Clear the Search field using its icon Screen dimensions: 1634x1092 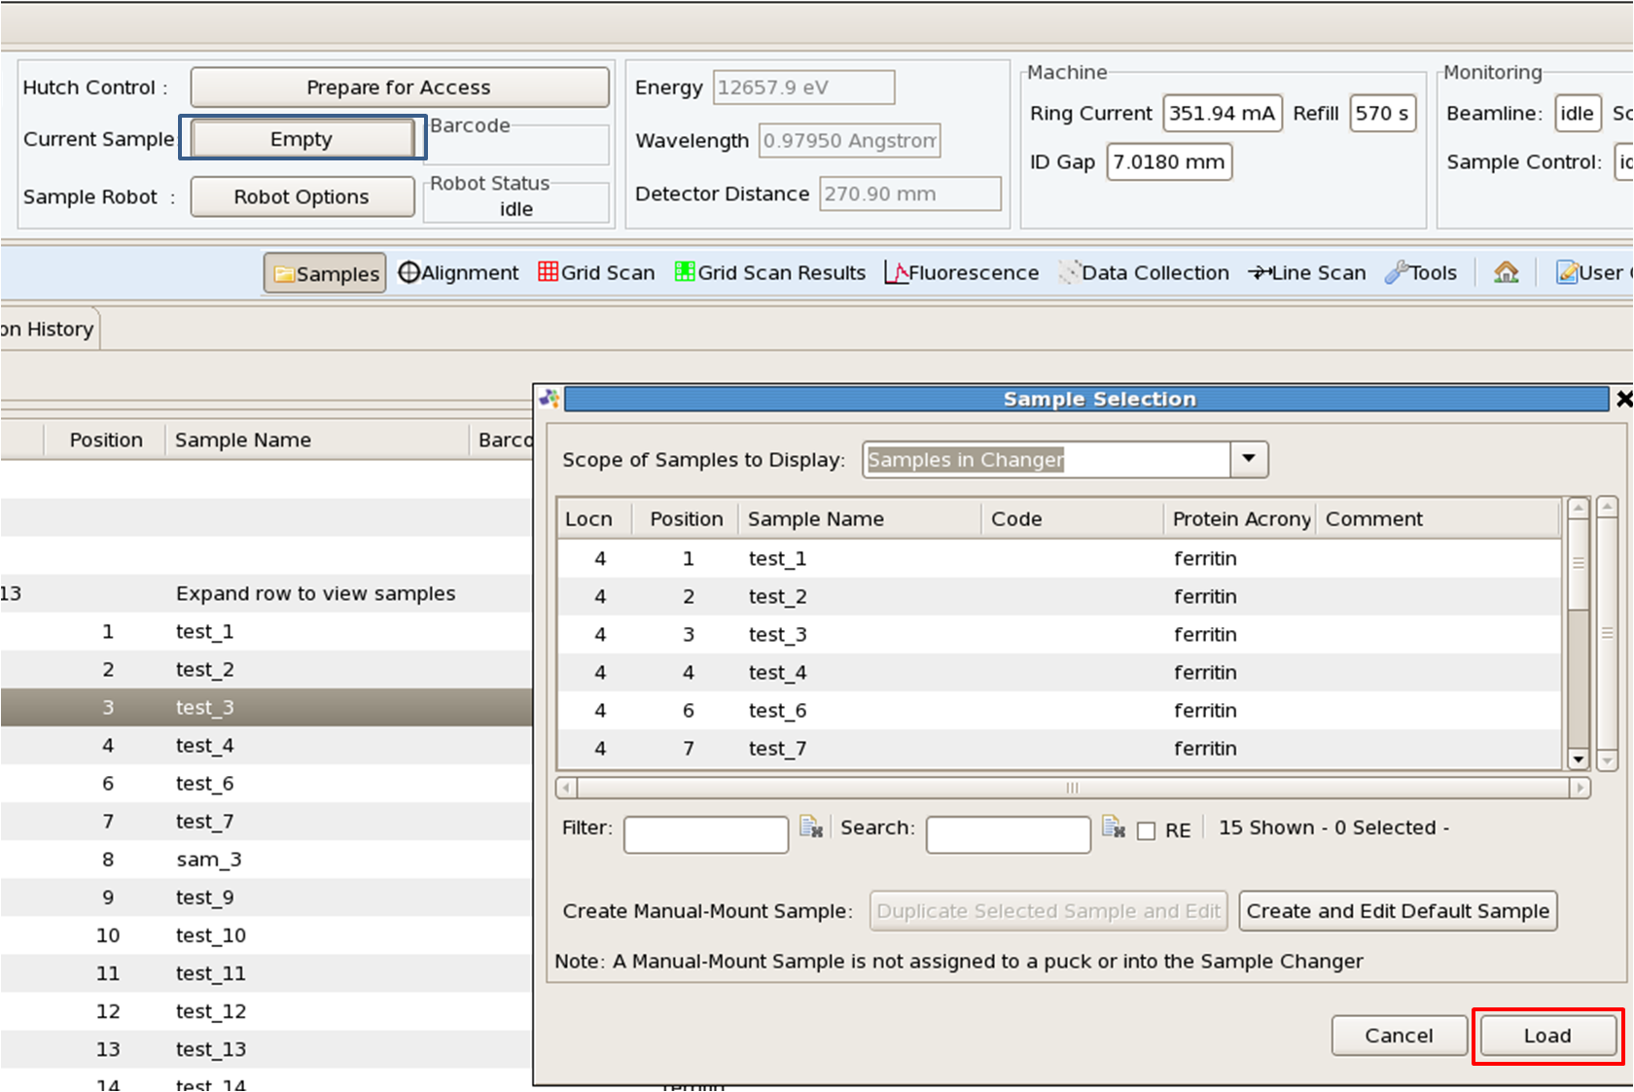coord(1113,828)
